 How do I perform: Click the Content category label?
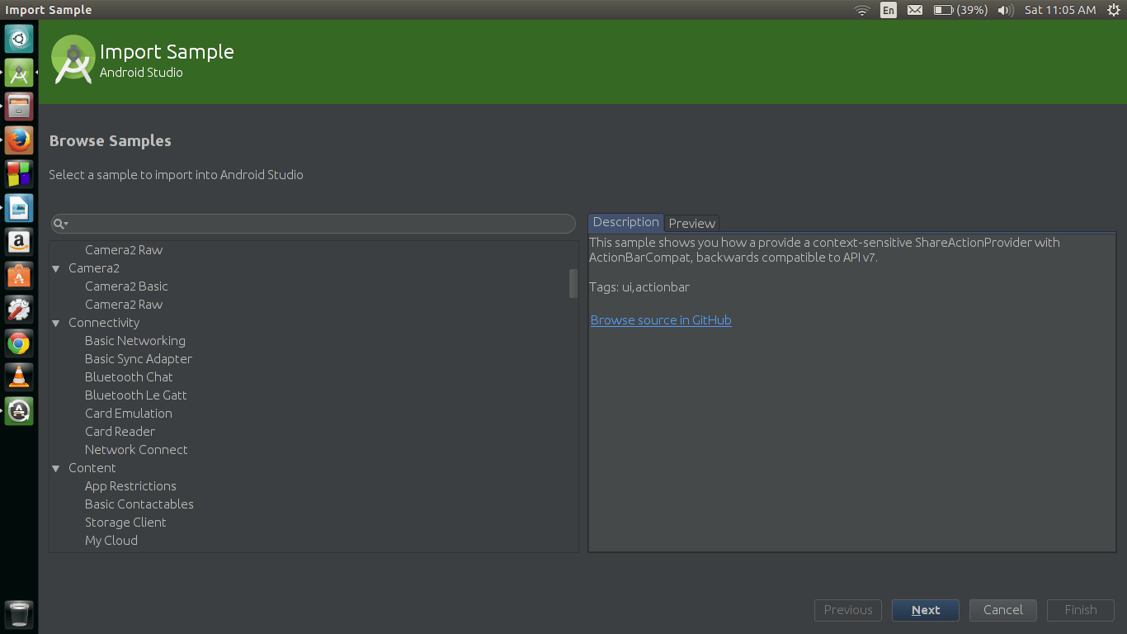pyautogui.click(x=92, y=468)
